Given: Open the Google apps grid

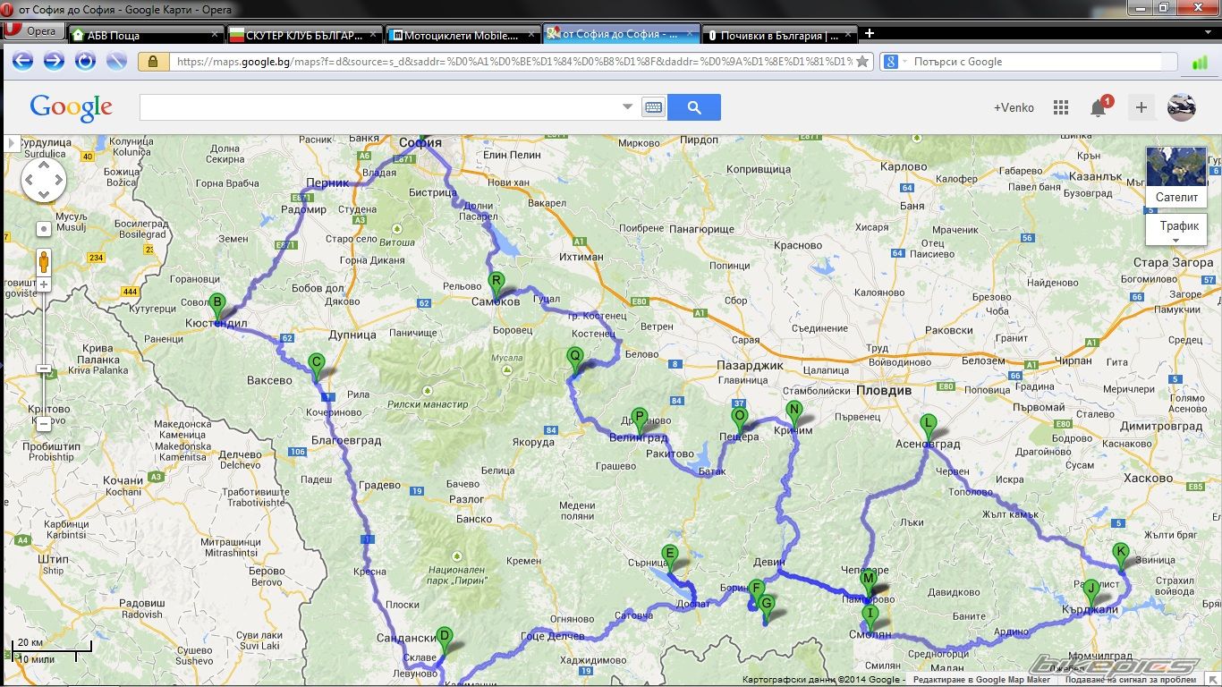Looking at the screenshot, I should 1061,107.
